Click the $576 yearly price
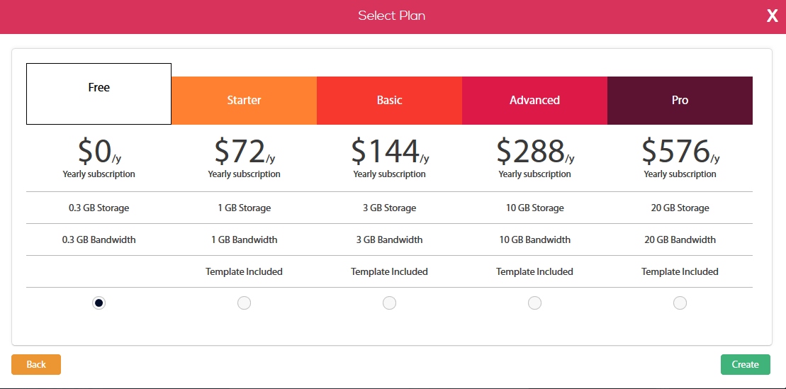The image size is (786, 389). 680,151
